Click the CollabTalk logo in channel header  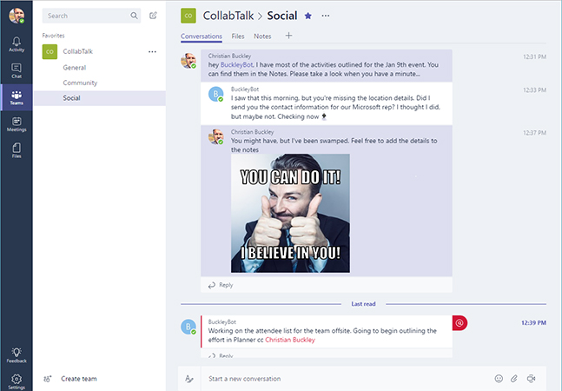[188, 16]
